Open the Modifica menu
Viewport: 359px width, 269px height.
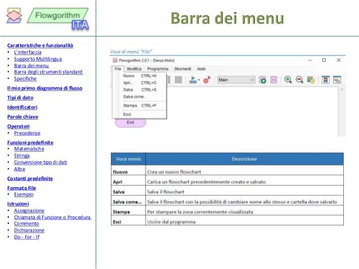pos(134,69)
